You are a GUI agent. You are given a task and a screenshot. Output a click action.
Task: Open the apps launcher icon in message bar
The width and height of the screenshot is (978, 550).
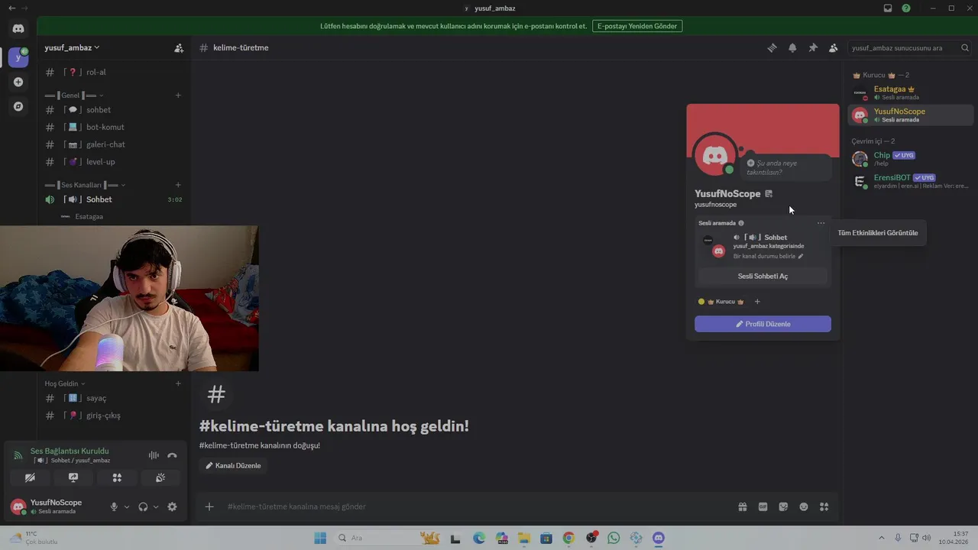(824, 506)
